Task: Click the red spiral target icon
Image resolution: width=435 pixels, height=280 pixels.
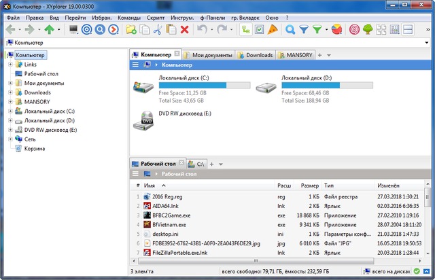Action: click(x=354, y=30)
